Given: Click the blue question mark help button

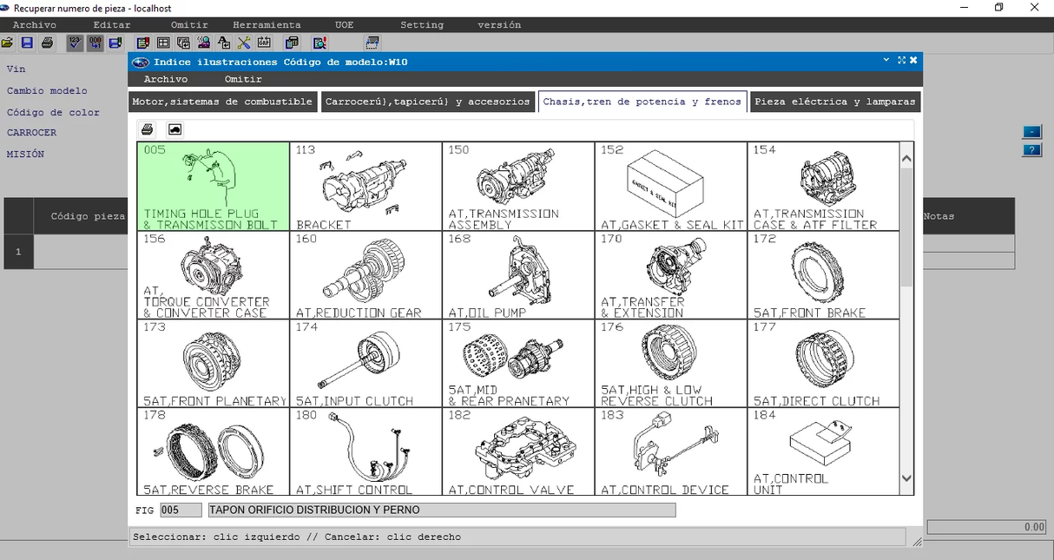Looking at the screenshot, I should [x=1031, y=150].
